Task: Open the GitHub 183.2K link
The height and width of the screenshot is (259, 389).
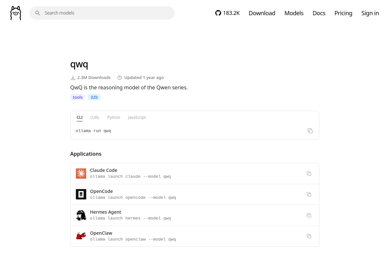Action: point(228,13)
